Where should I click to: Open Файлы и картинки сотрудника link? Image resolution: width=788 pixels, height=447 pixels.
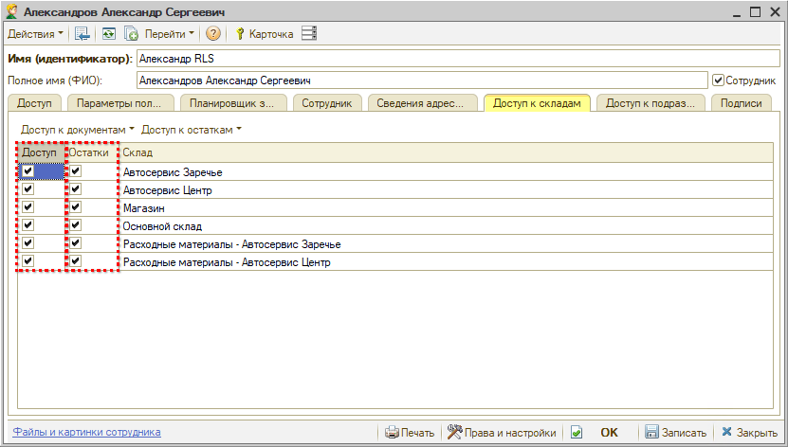pyautogui.click(x=86, y=432)
